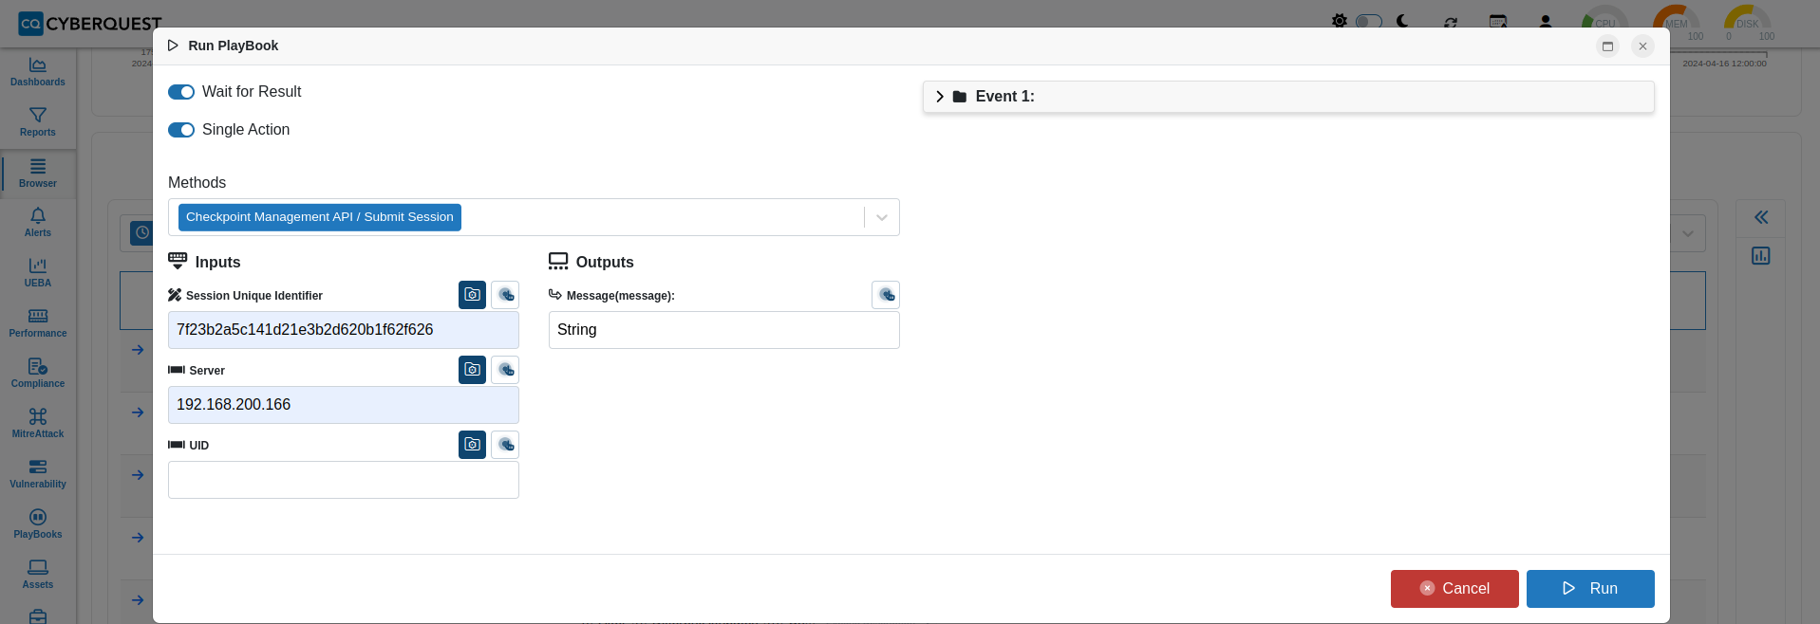Click the MEM gauge
Image resolution: width=1820 pixels, height=624 pixels.
click(x=1677, y=21)
